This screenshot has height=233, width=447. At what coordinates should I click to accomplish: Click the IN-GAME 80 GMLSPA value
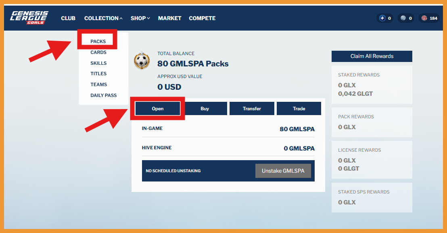tap(297, 129)
